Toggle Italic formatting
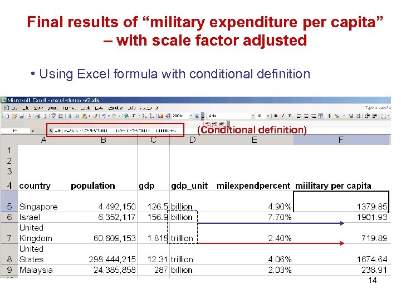Viewport: 401px width, 300px height. pos(283,116)
